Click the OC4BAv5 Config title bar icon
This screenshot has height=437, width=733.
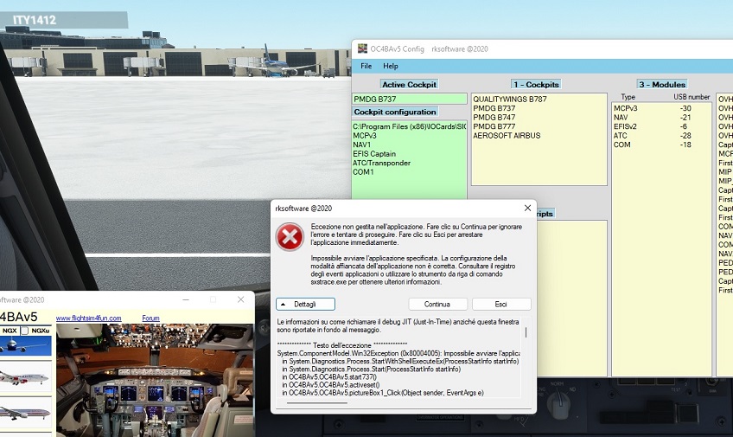pyautogui.click(x=362, y=48)
